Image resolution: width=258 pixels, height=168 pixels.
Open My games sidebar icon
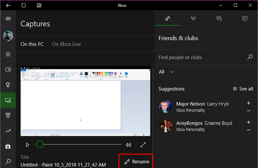click(8, 70)
